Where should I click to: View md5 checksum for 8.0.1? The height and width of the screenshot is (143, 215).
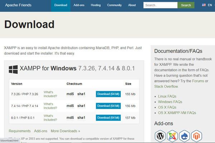pos(70,118)
